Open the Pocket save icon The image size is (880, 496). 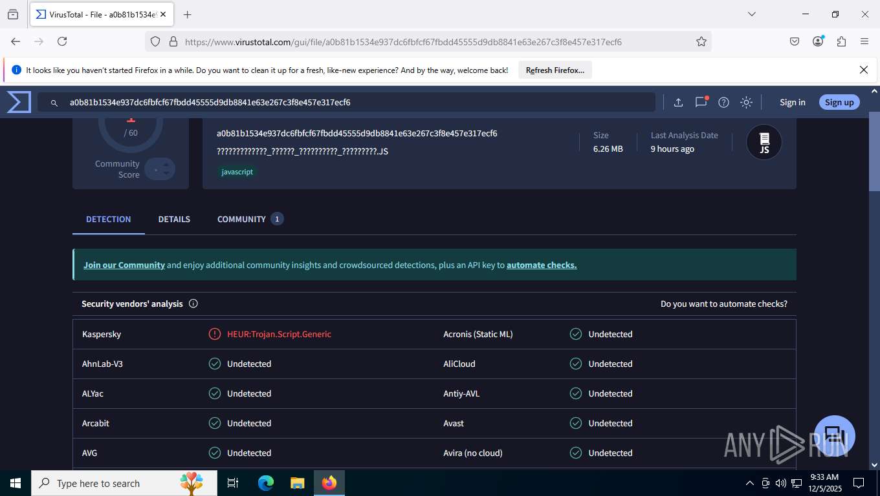(795, 41)
